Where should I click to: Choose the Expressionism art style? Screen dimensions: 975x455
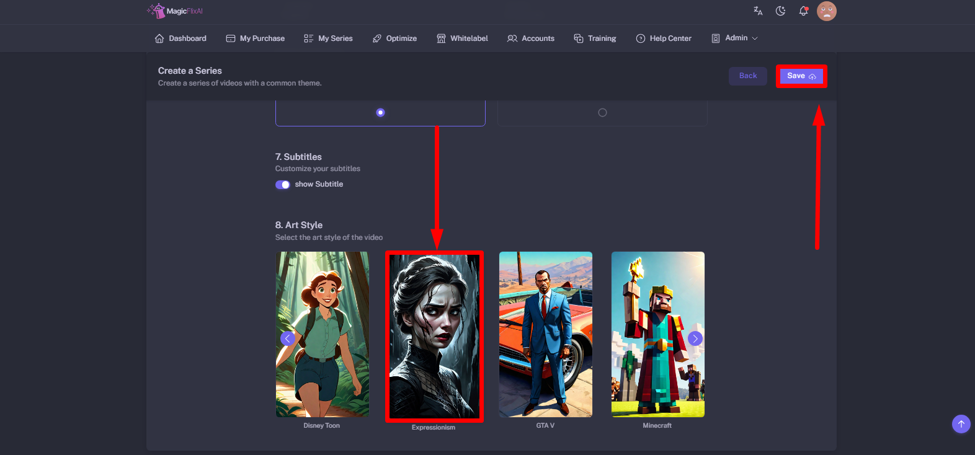coord(434,335)
